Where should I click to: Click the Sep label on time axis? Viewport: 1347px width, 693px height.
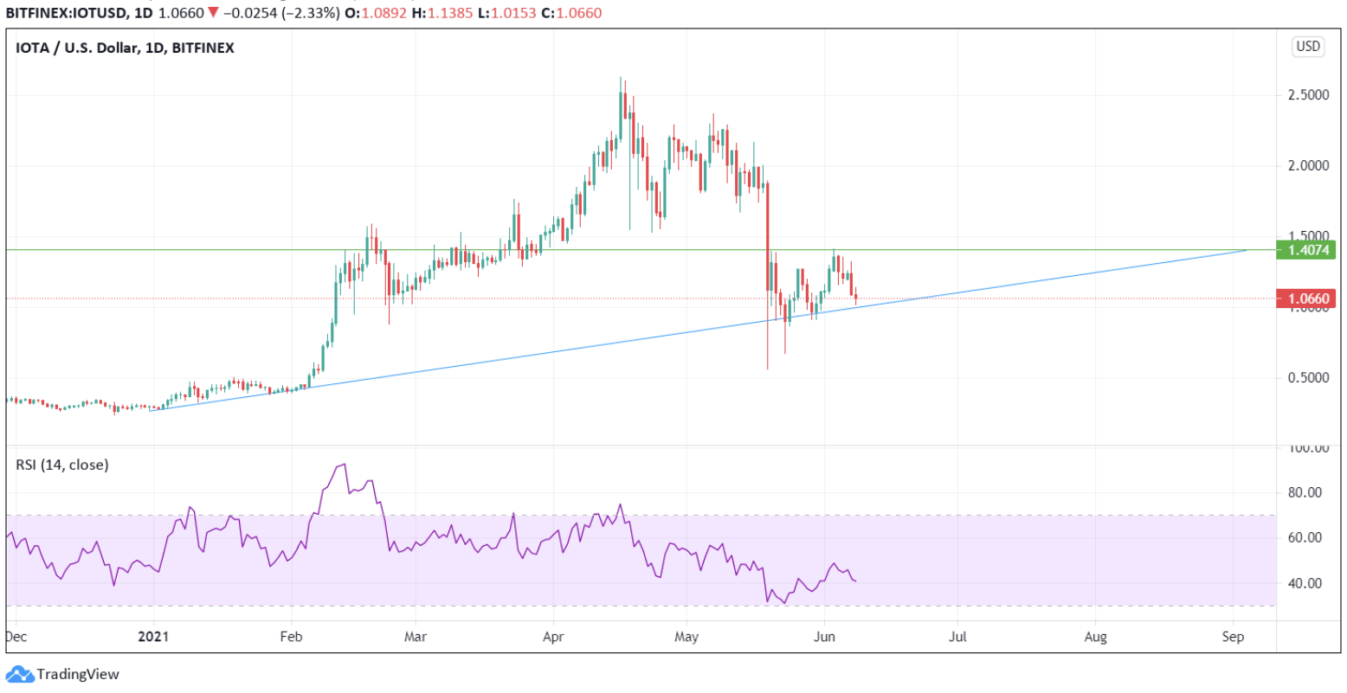click(1233, 638)
